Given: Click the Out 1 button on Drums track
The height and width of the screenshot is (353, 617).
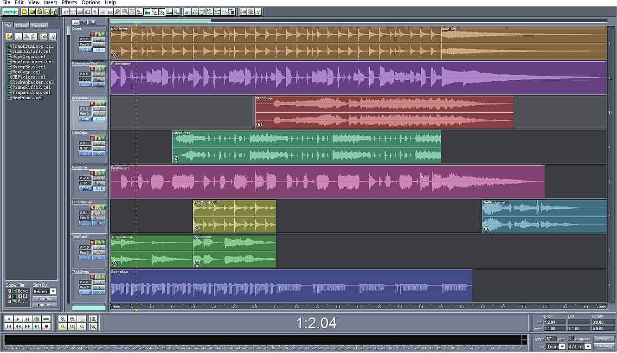Looking at the screenshot, I should pos(99,39).
